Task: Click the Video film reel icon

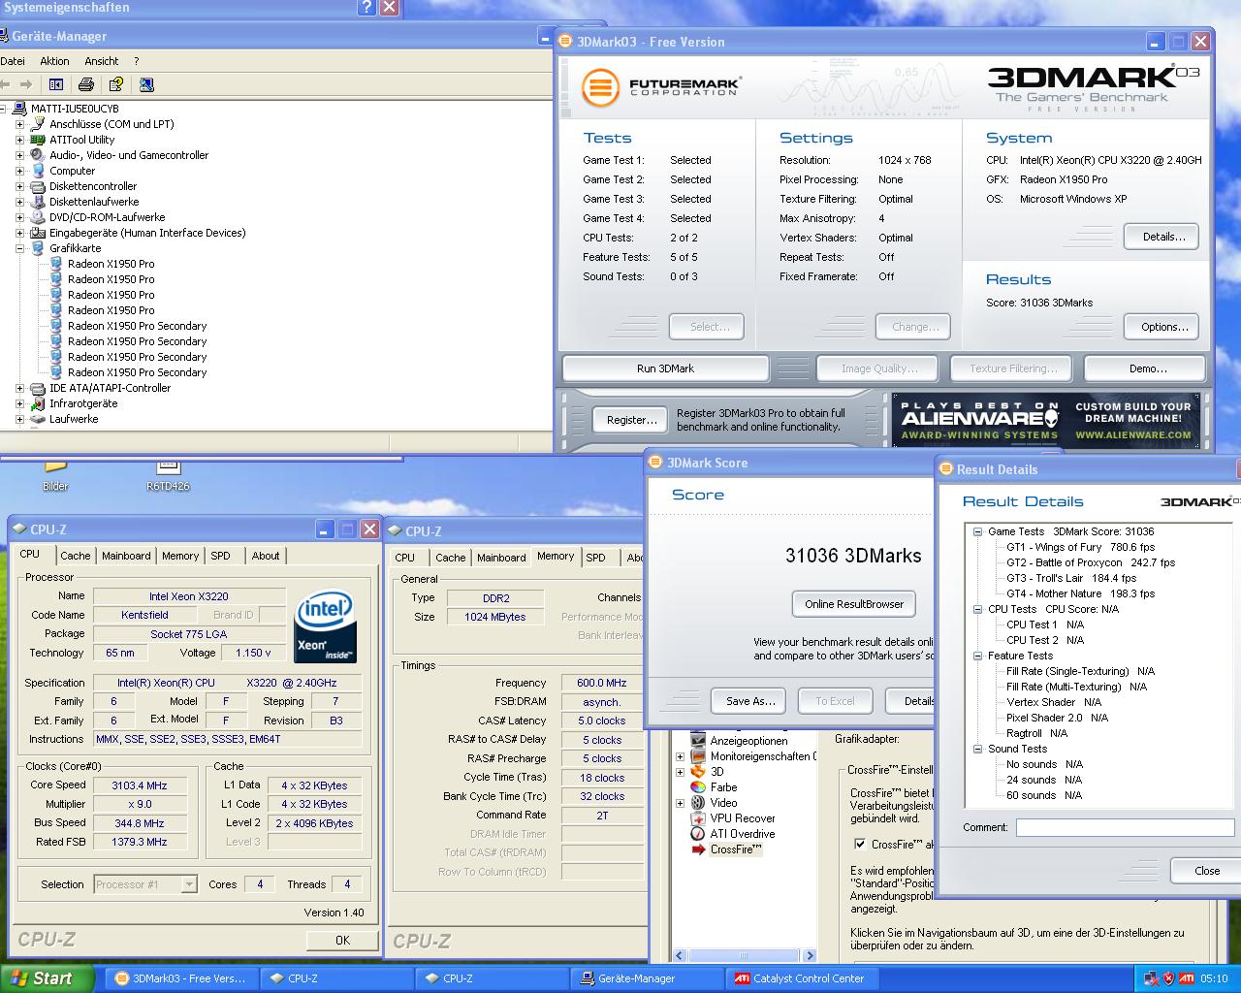Action: [698, 803]
